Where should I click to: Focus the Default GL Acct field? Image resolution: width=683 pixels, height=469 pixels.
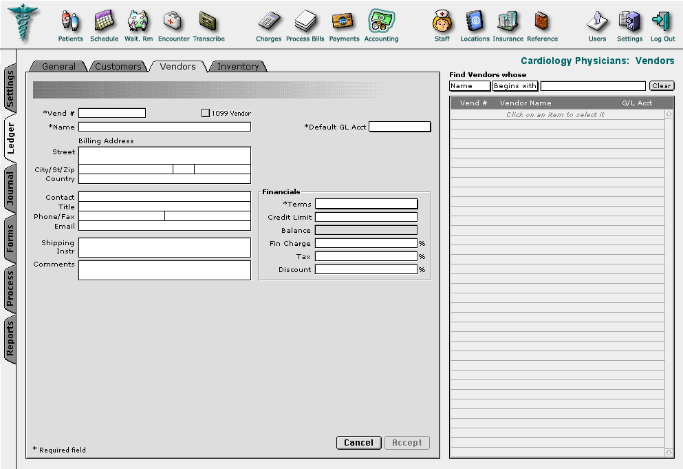click(400, 127)
